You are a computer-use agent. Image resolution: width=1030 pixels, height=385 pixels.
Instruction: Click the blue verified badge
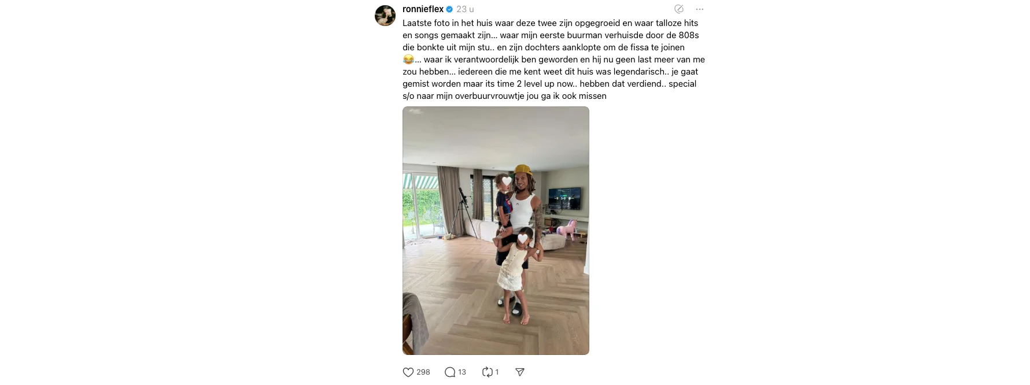click(x=450, y=9)
